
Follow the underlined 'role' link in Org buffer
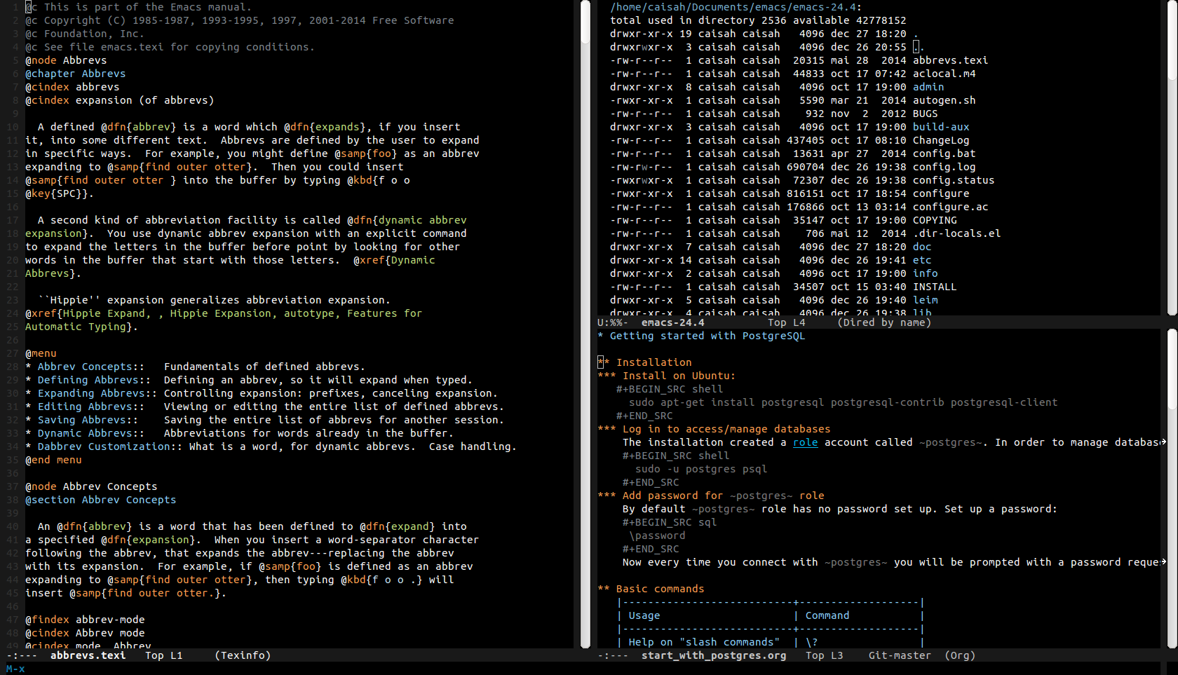(x=805, y=442)
